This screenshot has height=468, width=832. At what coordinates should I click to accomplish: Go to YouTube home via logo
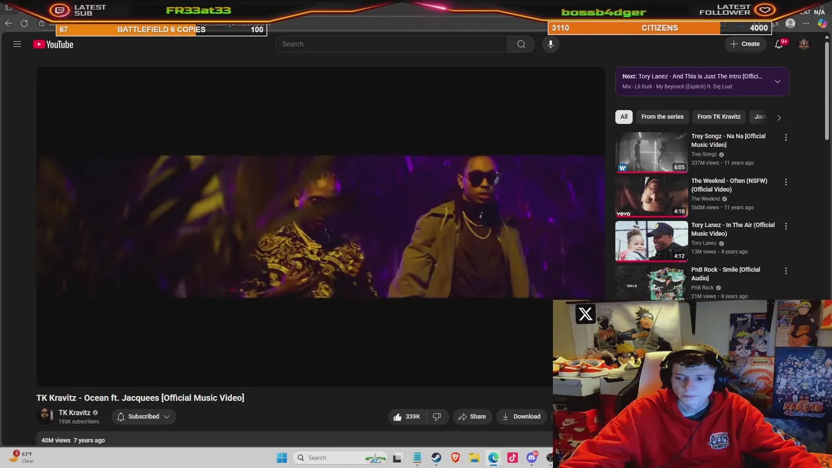coord(53,44)
